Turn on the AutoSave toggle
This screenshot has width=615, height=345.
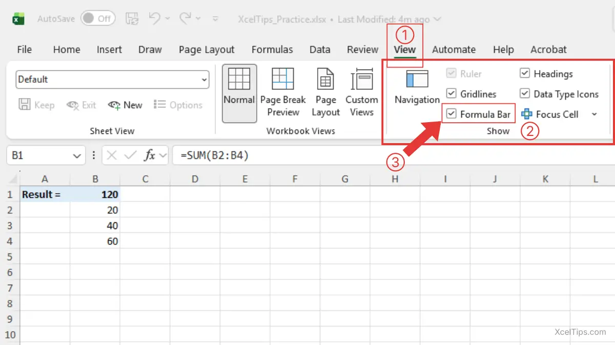pyautogui.click(x=98, y=19)
